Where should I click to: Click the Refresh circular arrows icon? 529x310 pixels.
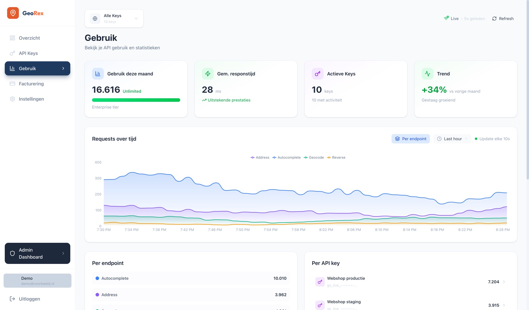pos(494,18)
